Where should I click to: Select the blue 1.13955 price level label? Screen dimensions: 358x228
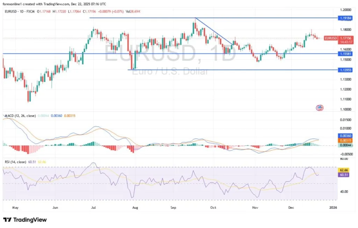(345, 70)
